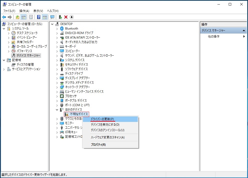Click the イベント ビューアー icon

click(14, 38)
